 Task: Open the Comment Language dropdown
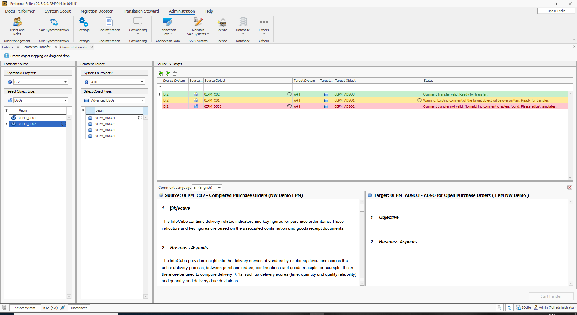click(219, 187)
